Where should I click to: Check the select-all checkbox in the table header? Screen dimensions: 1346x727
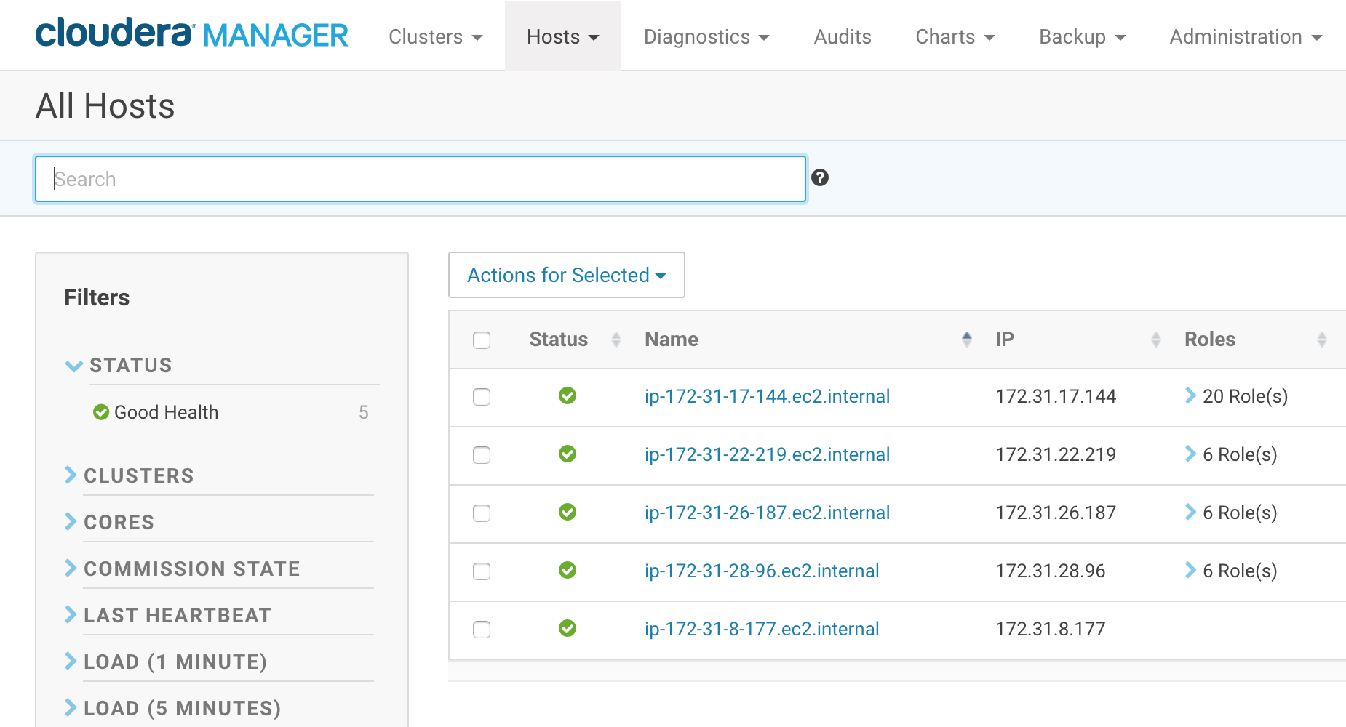[x=482, y=339]
